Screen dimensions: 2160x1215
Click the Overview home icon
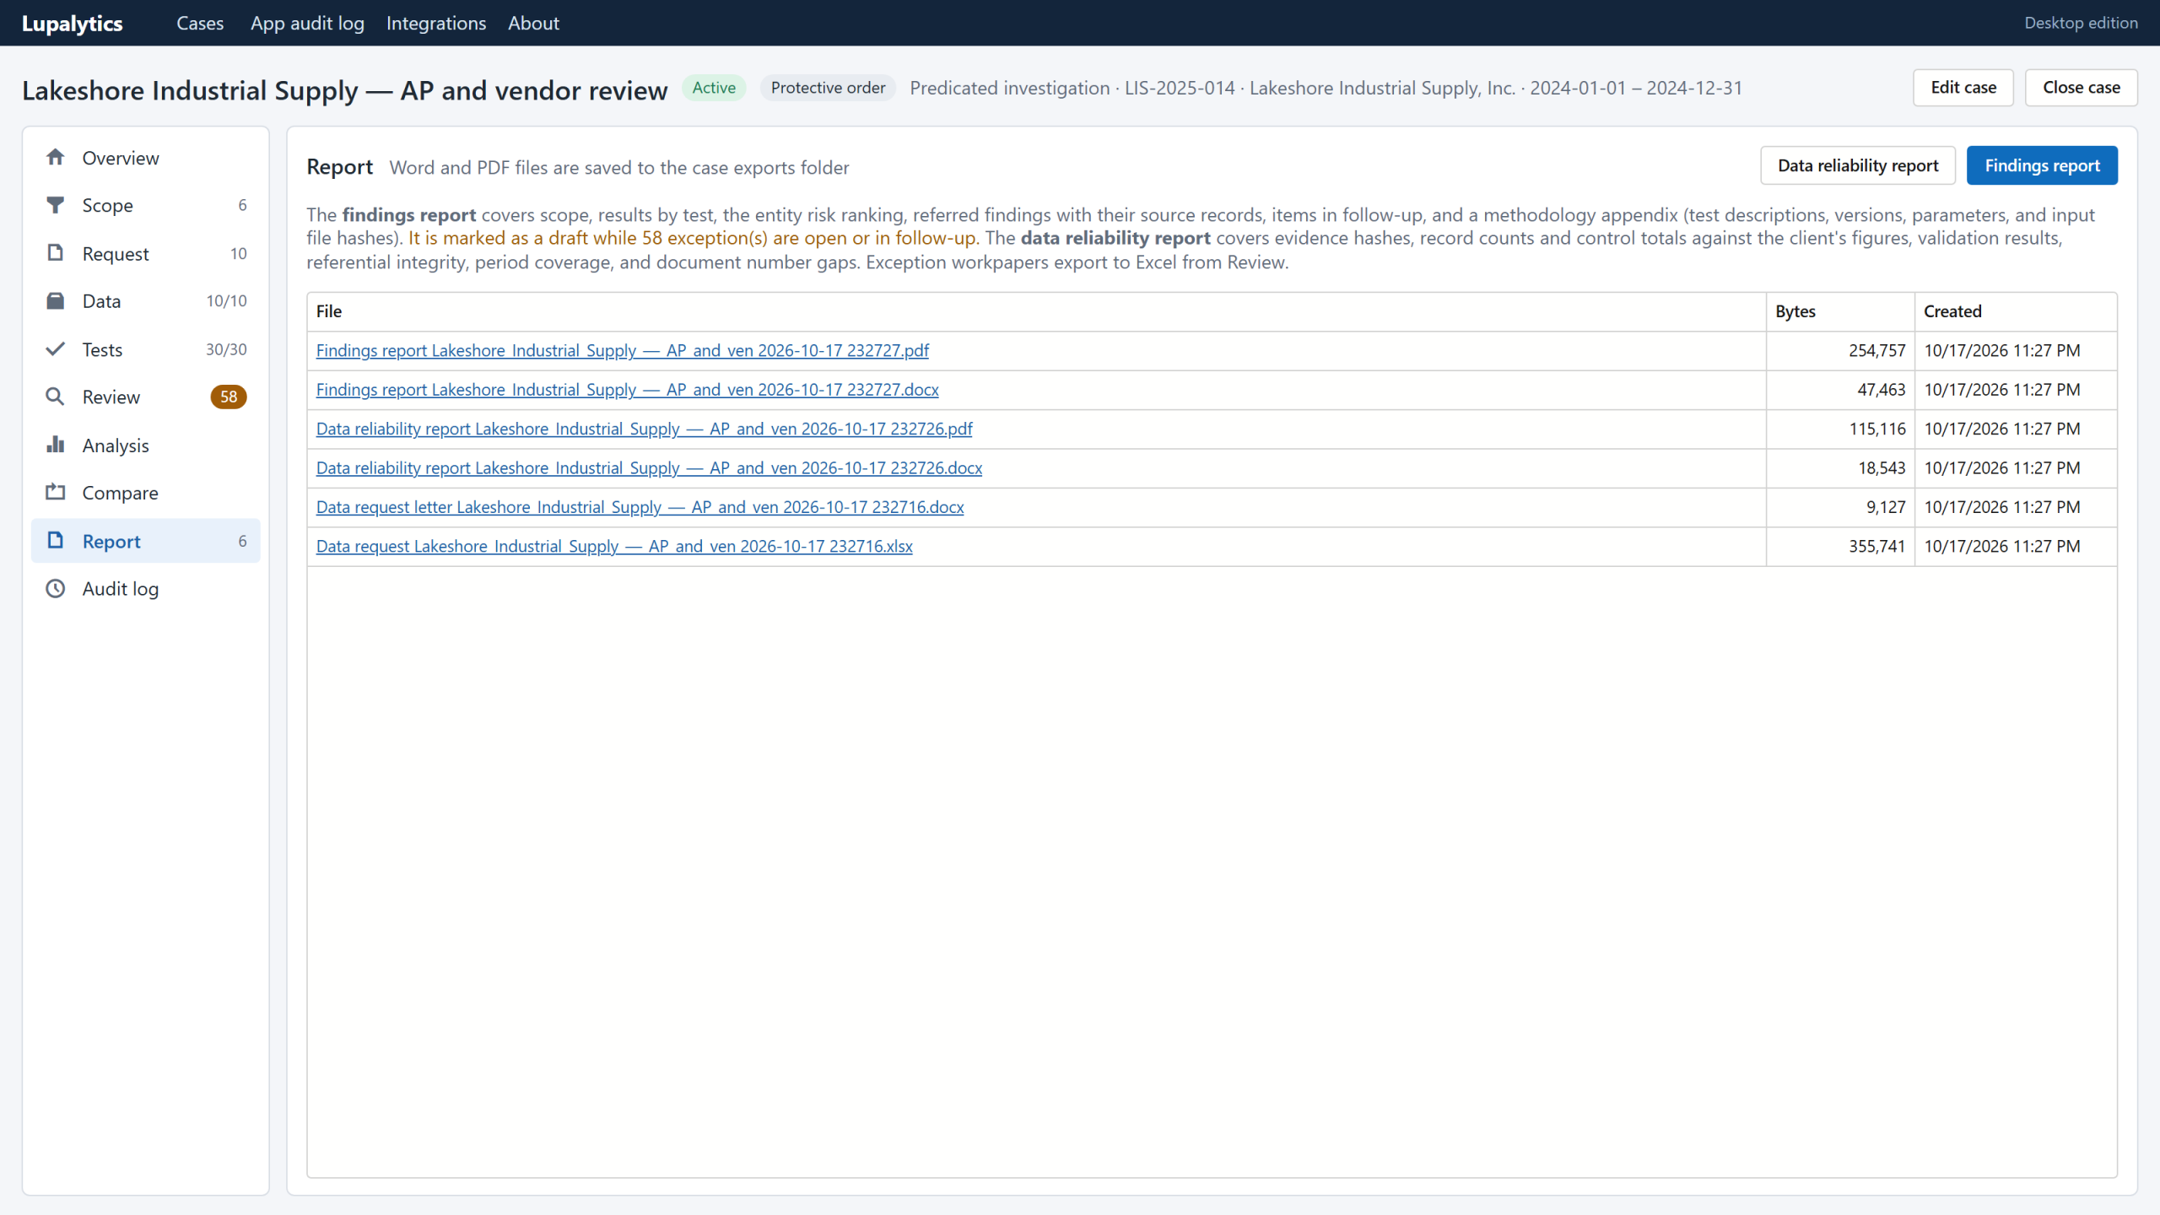click(56, 158)
